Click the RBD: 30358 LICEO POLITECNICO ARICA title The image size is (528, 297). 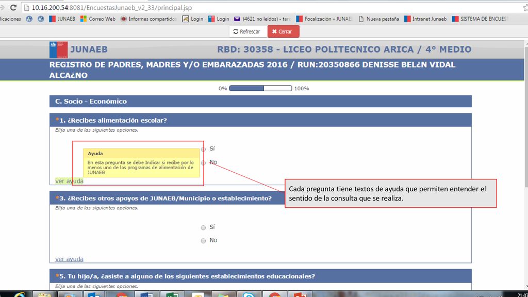click(344, 49)
